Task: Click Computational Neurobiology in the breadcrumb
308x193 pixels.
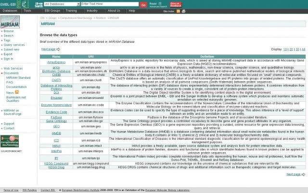Action: tap(76, 18)
